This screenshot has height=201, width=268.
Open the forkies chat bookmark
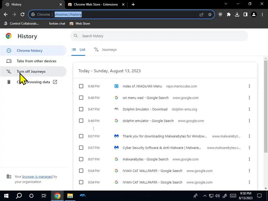pos(57,23)
